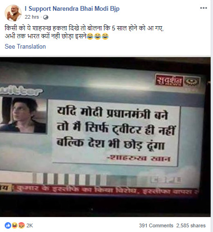The width and height of the screenshot is (213, 232).
Task: Open the 2,585 shares list
Action: (191, 225)
